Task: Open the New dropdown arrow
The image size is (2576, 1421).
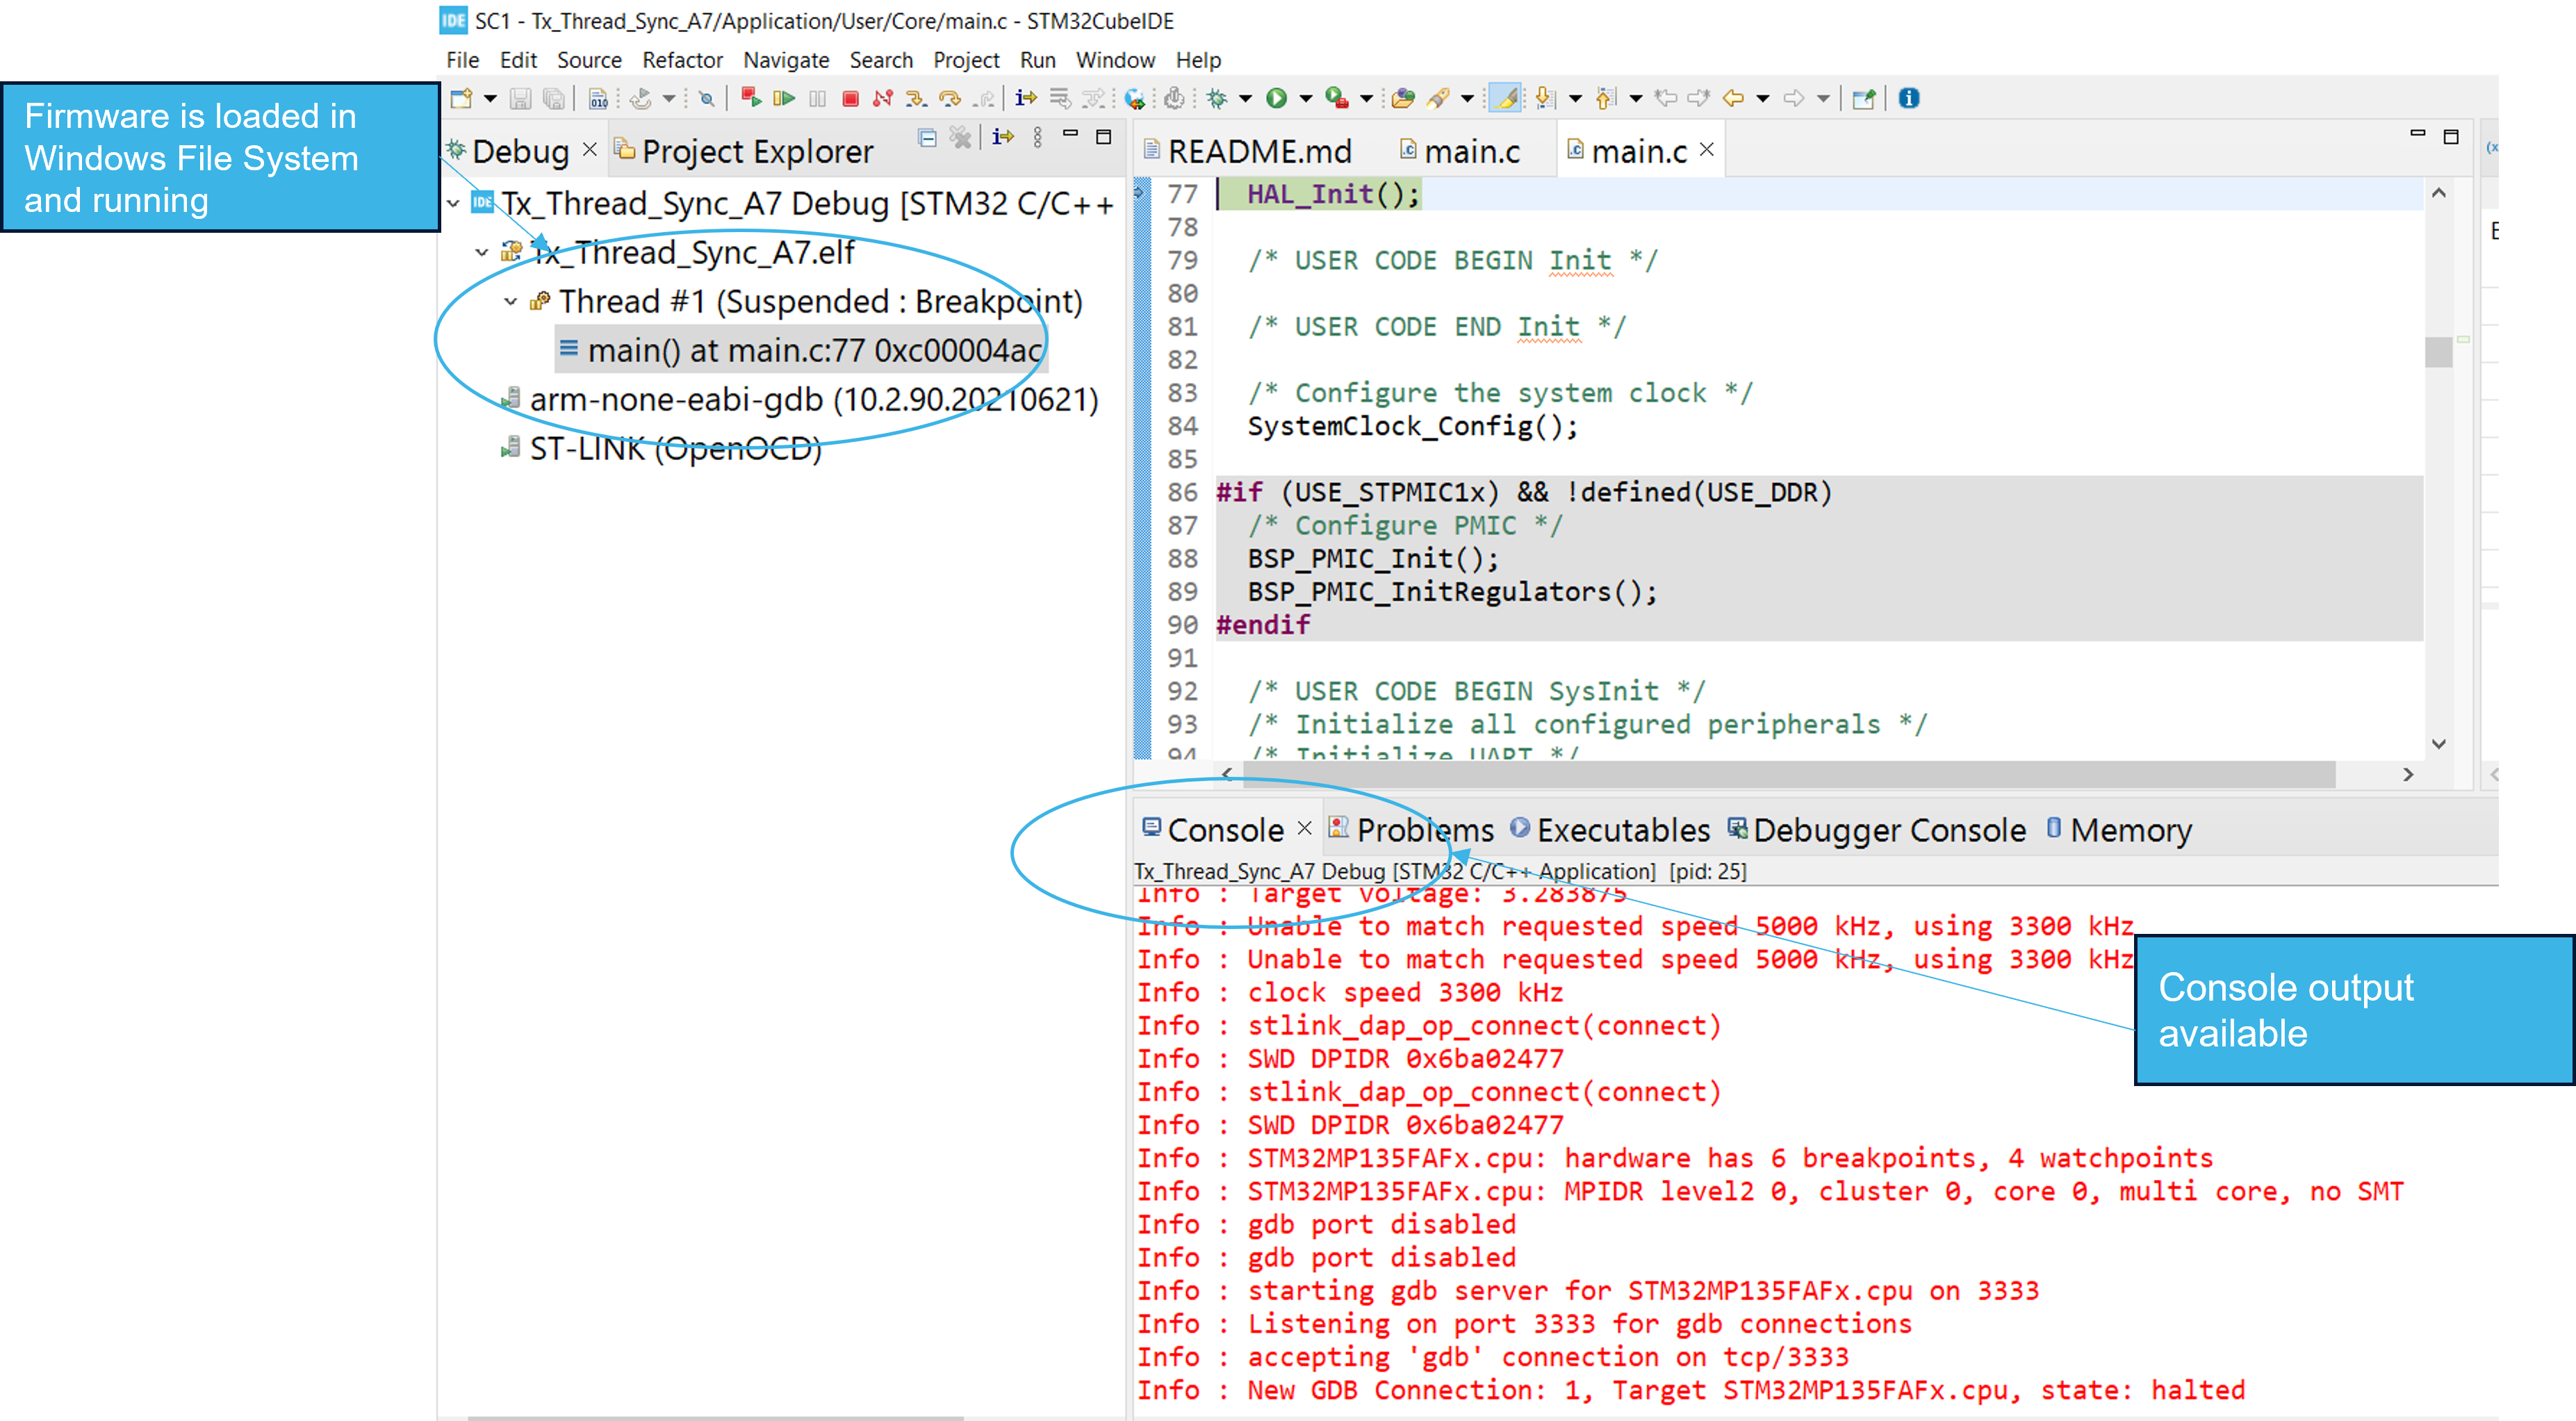Action: [490, 98]
